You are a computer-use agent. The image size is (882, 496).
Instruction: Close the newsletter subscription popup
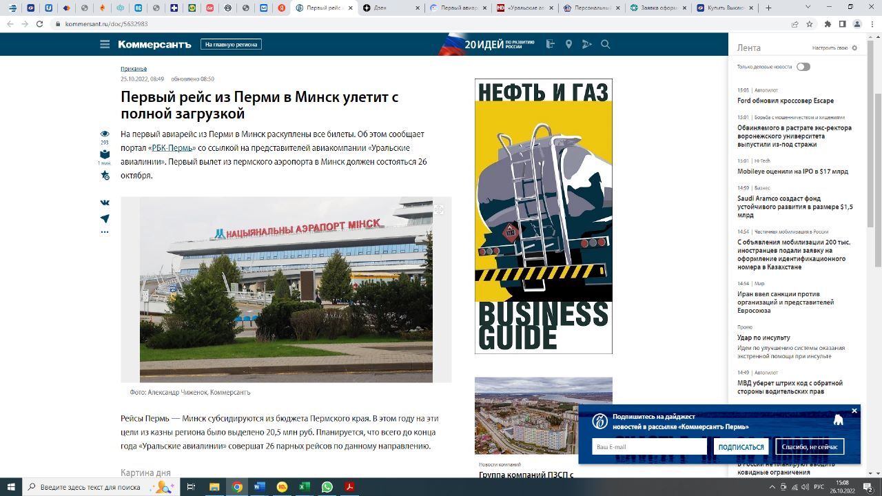tap(854, 411)
